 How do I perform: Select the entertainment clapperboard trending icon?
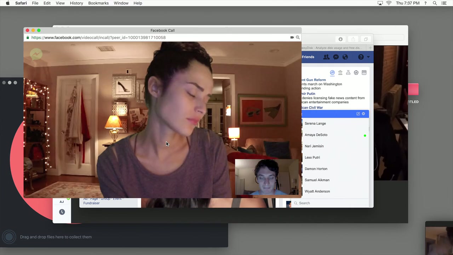[364, 73]
